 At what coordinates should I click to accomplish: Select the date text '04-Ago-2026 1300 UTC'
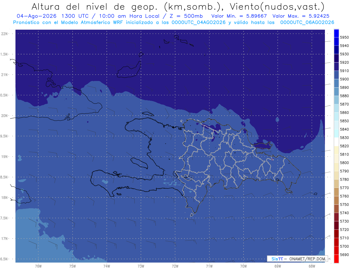(52, 16)
